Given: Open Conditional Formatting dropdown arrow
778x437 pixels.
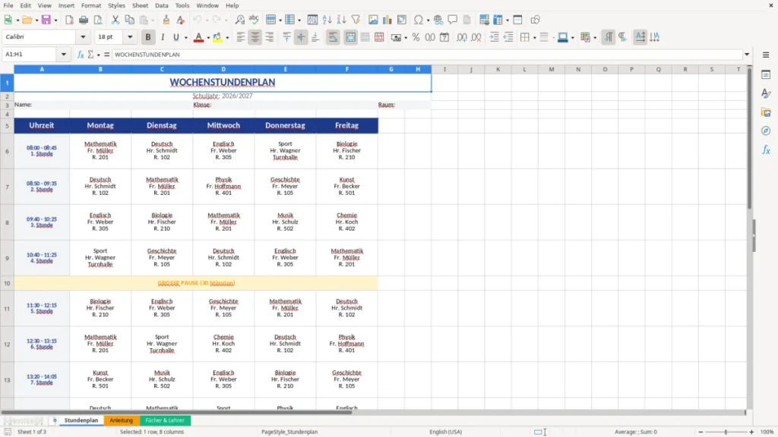Looking at the screenshot, I should 595,38.
